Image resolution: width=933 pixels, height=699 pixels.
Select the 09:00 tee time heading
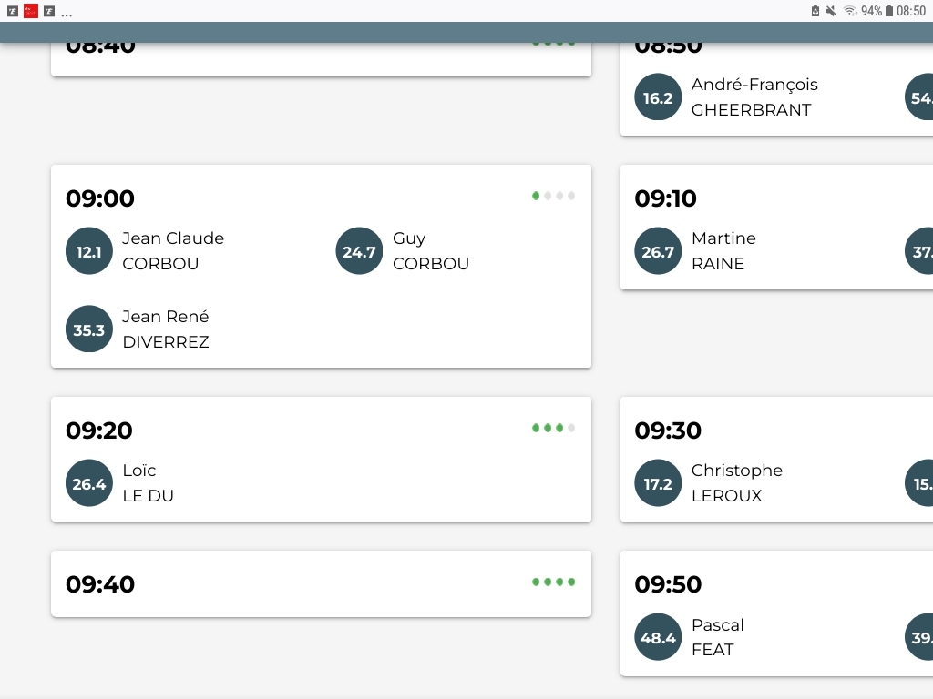pyautogui.click(x=100, y=198)
